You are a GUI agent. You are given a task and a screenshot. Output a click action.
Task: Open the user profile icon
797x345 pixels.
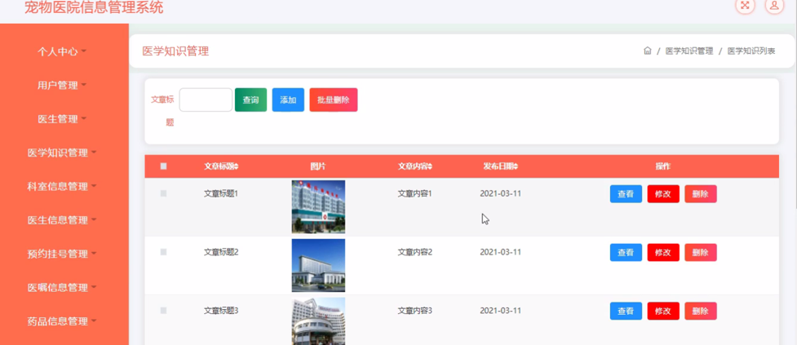point(774,6)
